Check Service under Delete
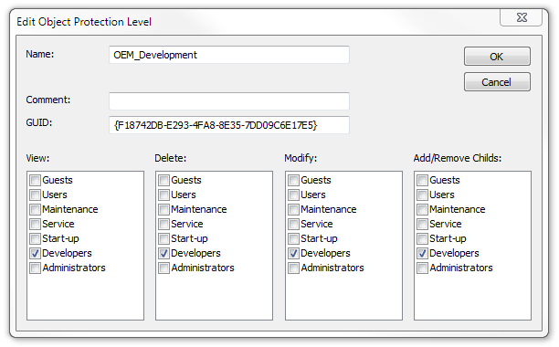Screen dimensions: 559x347 [164, 224]
